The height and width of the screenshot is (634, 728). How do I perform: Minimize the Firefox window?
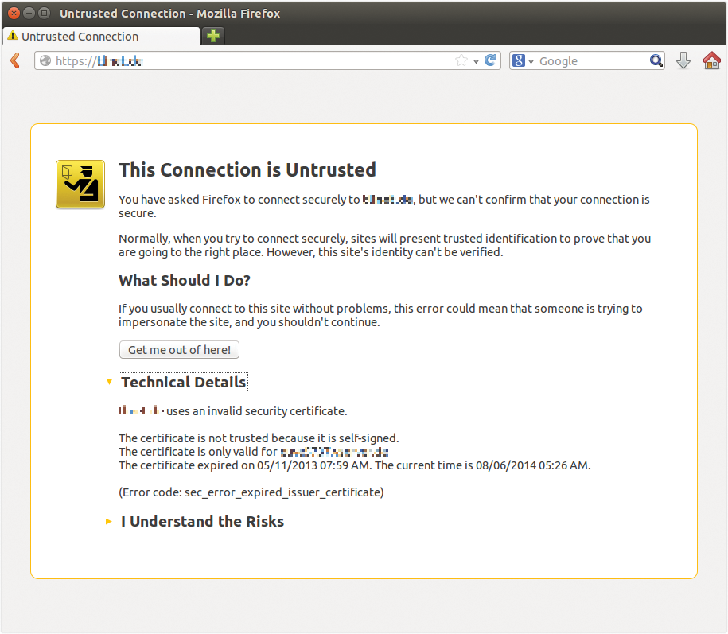point(29,14)
